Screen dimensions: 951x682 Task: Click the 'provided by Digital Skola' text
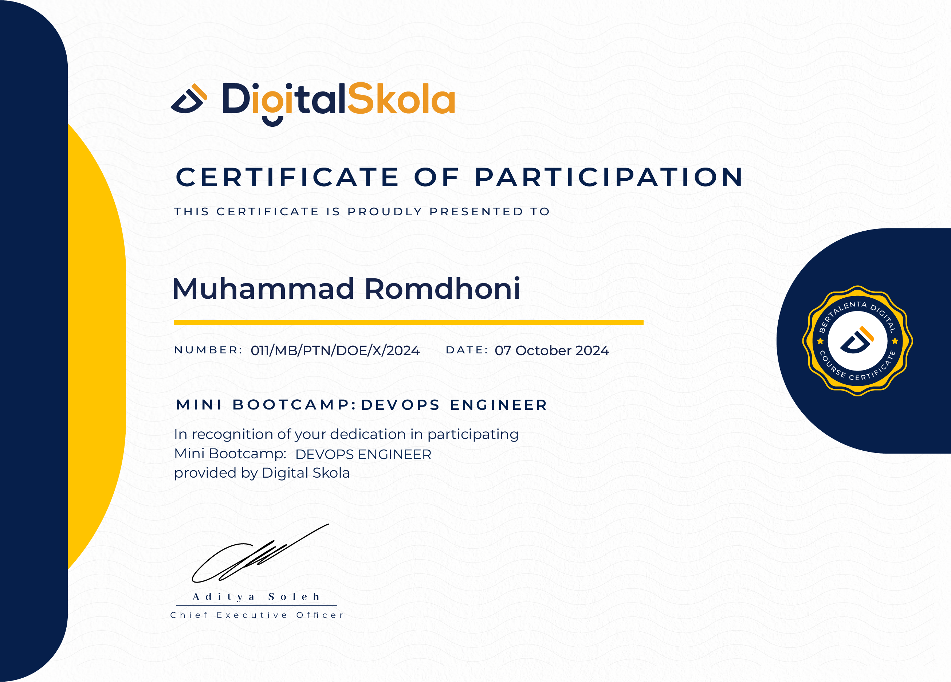coord(262,473)
